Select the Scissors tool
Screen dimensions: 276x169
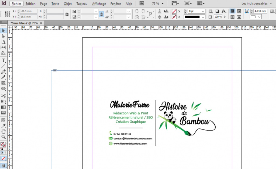[x=3, y=96]
